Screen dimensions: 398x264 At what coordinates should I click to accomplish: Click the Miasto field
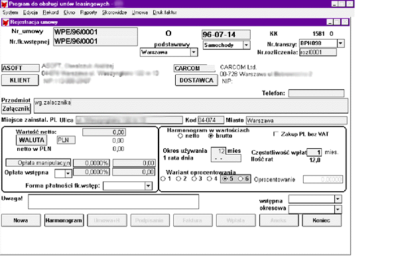pyautogui.click(x=297, y=120)
